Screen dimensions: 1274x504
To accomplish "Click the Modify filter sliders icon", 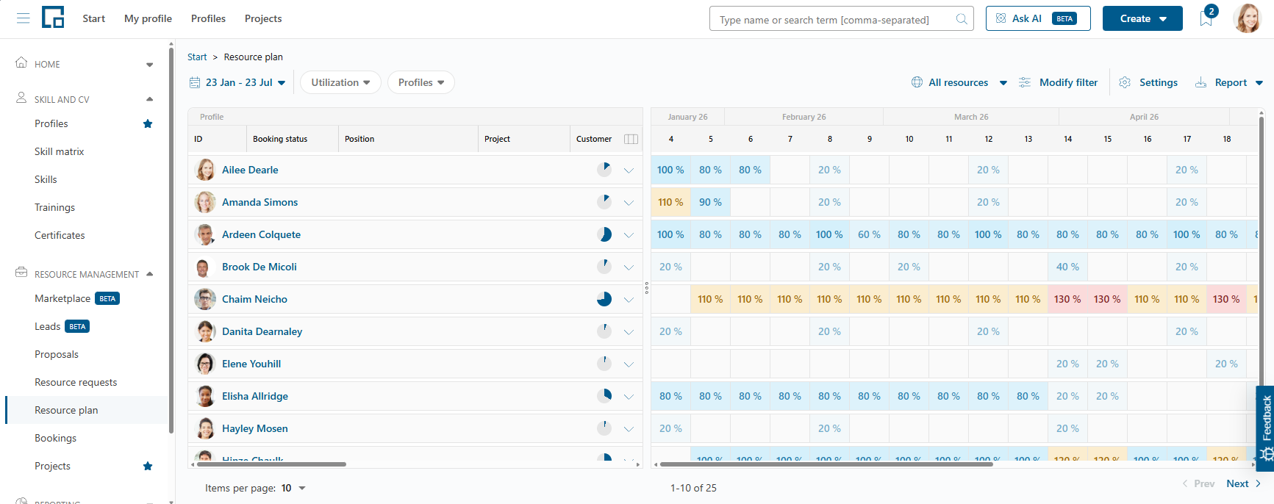I will point(1025,82).
